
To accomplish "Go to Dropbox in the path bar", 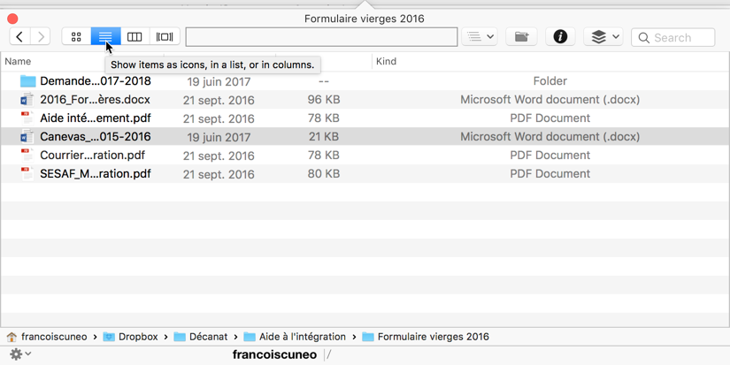I will (137, 337).
